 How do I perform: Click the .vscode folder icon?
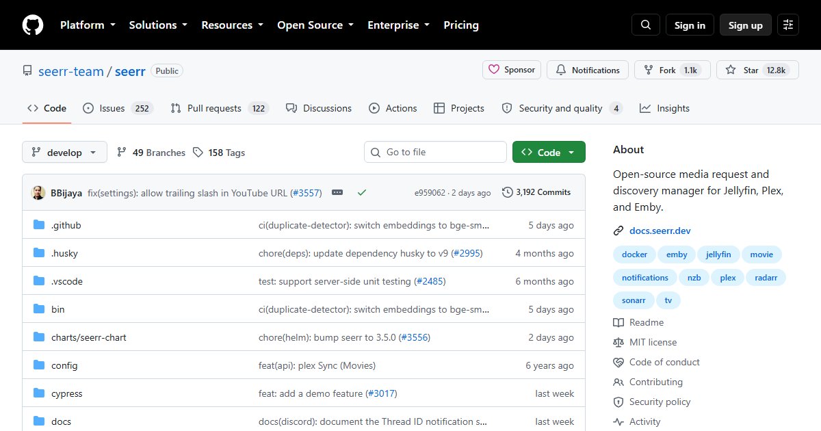pyautogui.click(x=39, y=281)
